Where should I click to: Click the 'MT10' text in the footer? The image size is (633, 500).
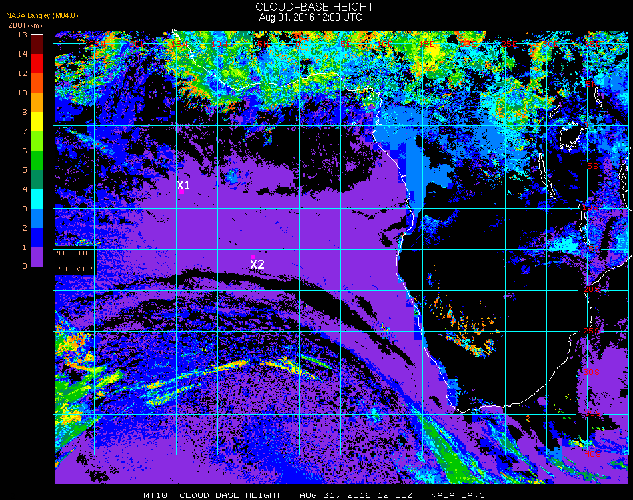pyautogui.click(x=155, y=495)
